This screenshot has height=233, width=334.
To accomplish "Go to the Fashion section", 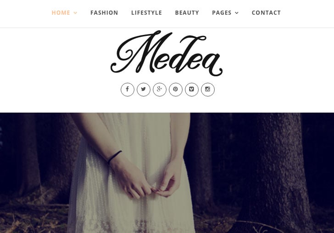I will [104, 13].
